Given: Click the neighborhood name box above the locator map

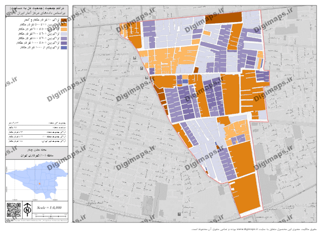Looking at the screenshot, I should pos(37,153).
